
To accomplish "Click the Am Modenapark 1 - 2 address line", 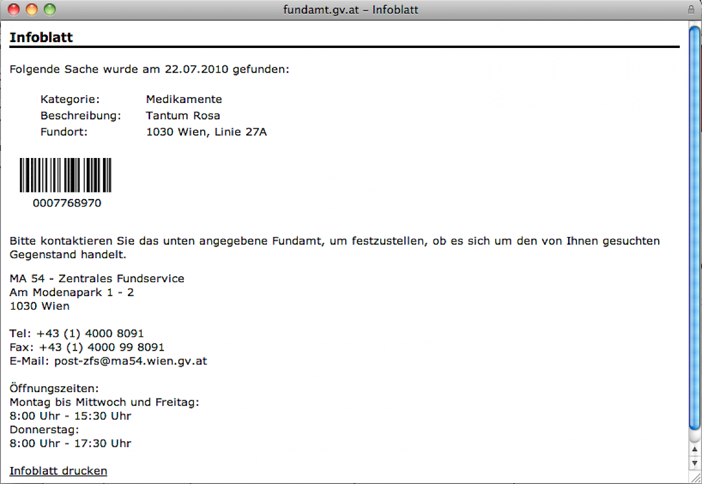I will point(72,292).
